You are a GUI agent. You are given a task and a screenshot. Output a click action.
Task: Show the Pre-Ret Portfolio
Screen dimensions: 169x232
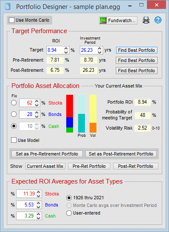coord(89,166)
